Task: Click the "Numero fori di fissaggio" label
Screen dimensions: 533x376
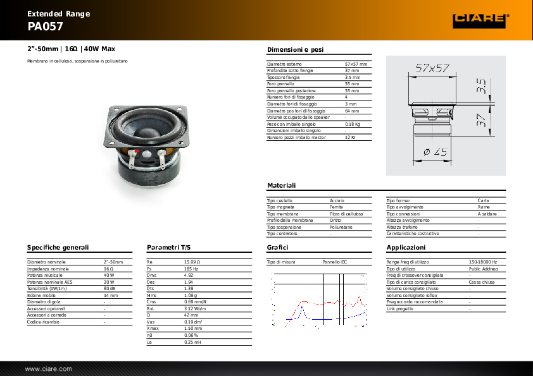Action: coord(291,97)
